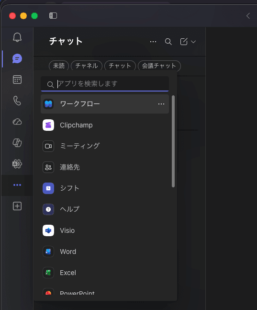
Task: Go back using the title bar arrow
Action: point(248,16)
